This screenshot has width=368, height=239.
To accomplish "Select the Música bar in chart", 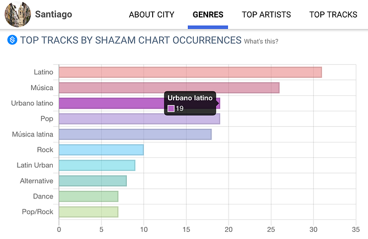I will 169,88.
